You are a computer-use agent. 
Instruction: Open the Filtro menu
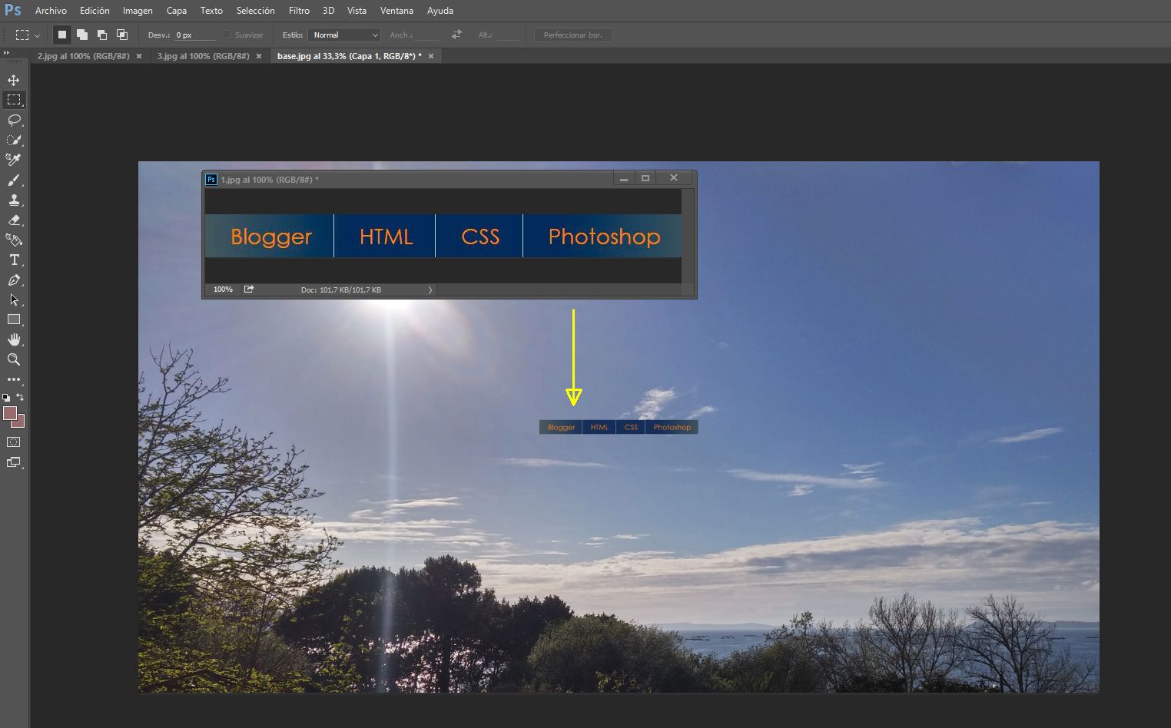coord(299,11)
